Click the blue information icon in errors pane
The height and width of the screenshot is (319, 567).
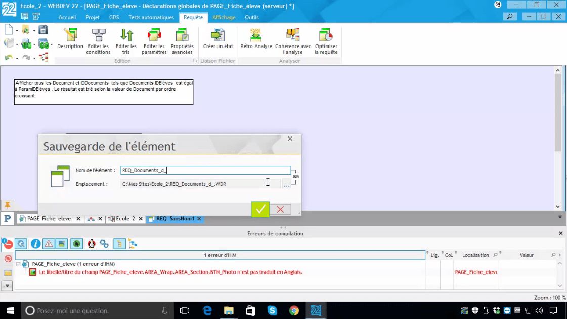click(35, 244)
